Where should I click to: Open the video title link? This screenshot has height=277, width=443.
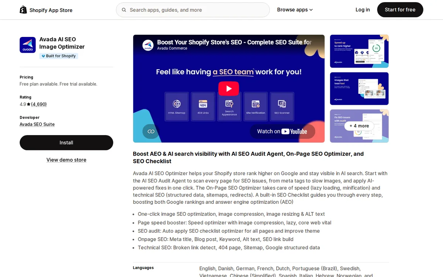234,42
